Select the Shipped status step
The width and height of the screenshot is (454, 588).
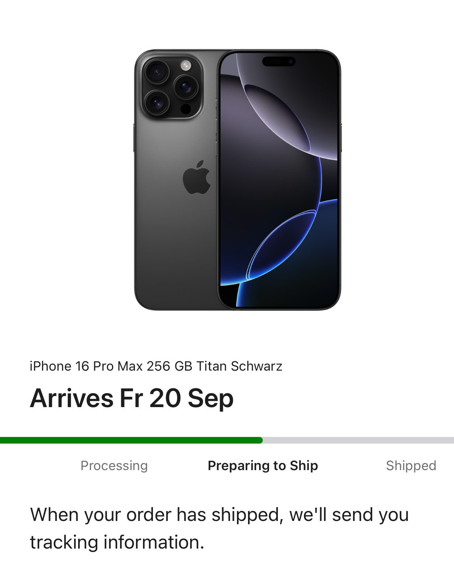(x=411, y=466)
